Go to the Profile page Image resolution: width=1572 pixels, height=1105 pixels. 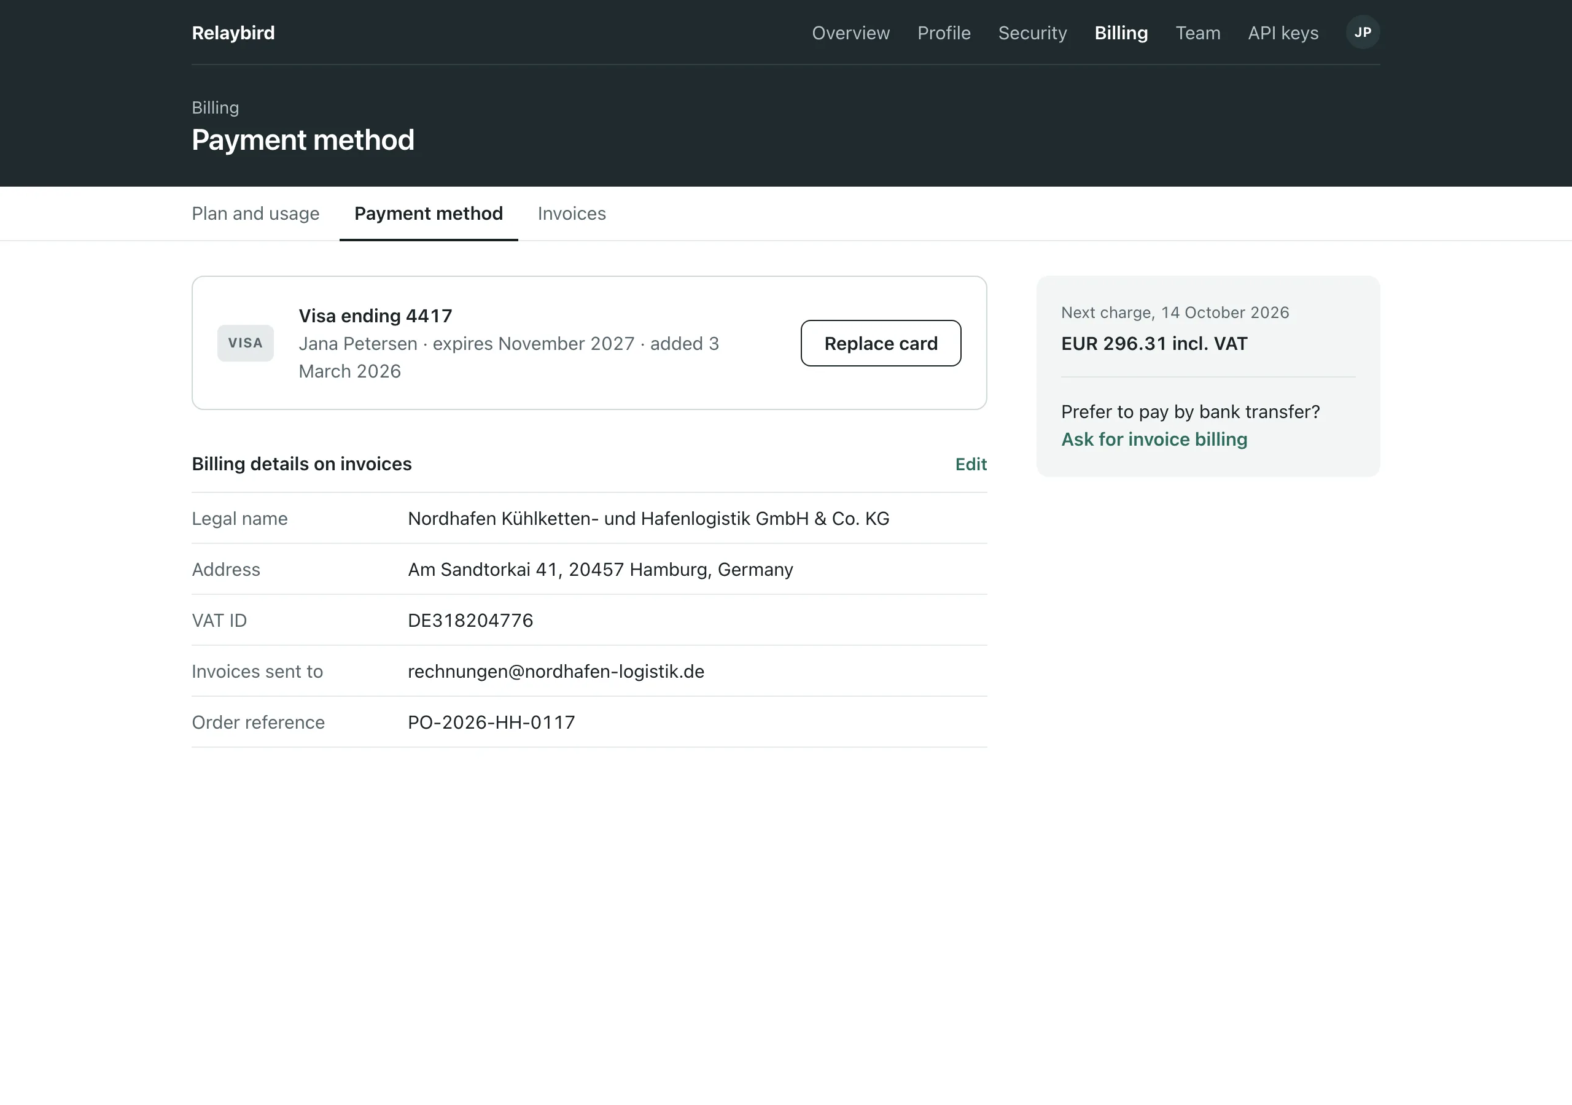tap(943, 33)
